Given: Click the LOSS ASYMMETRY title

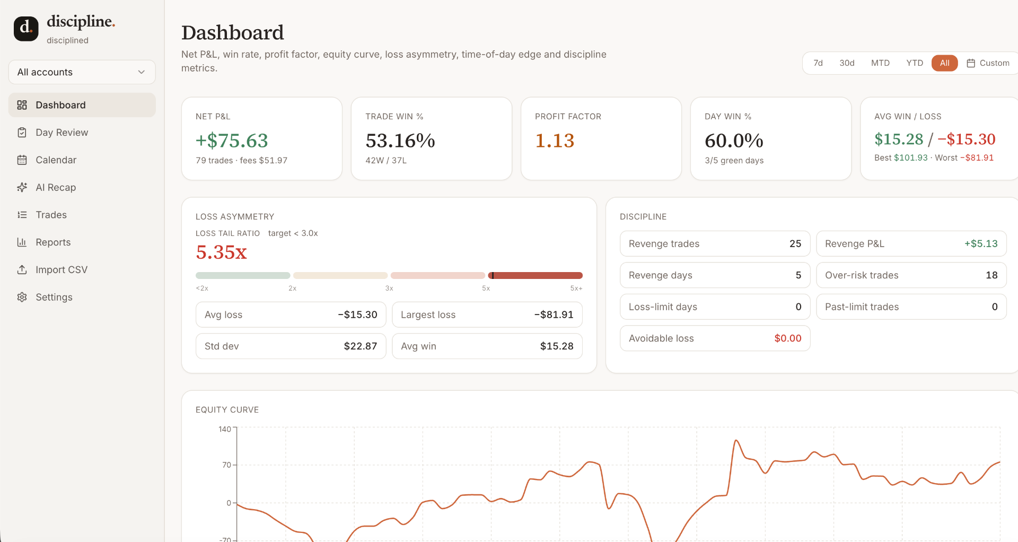Looking at the screenshot, I should (235, 217).
